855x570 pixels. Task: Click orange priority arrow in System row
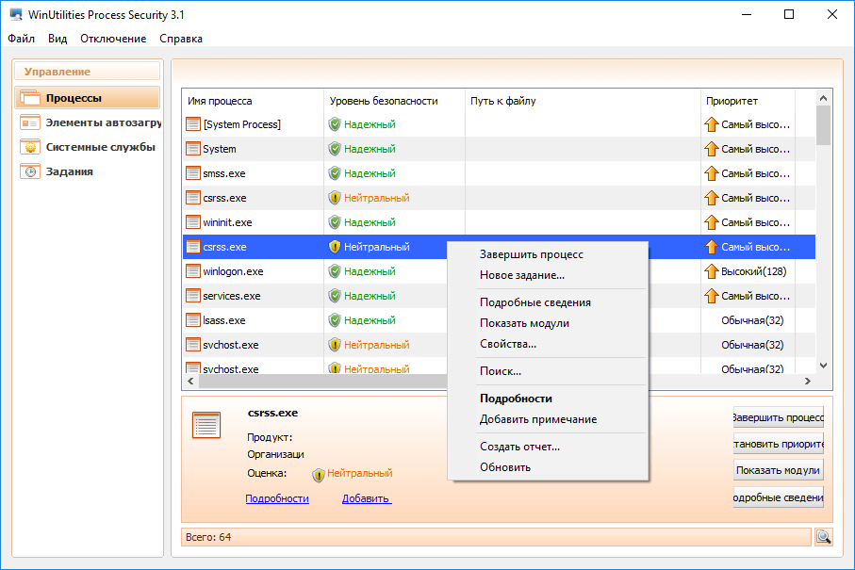coord(711,149)
